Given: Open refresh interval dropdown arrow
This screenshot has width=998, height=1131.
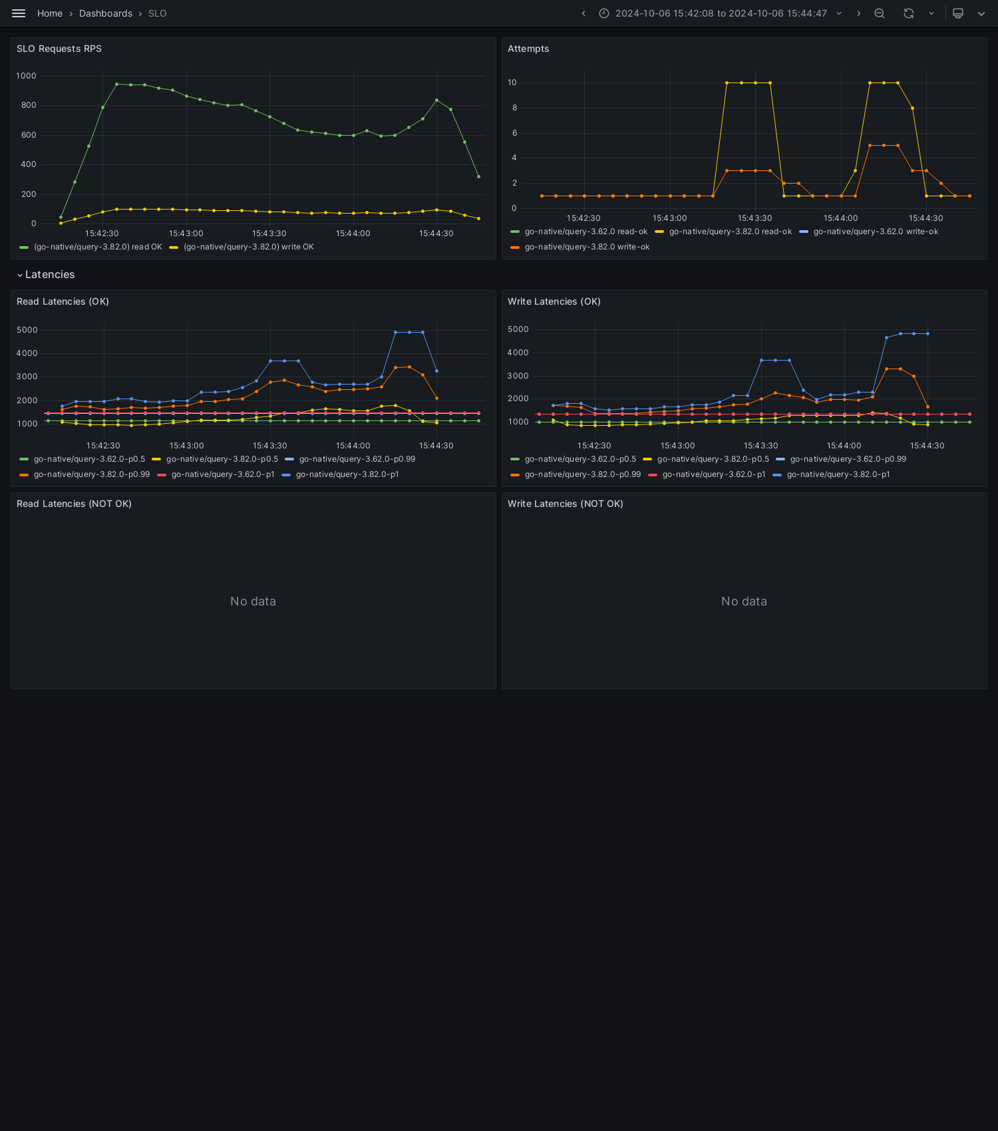Looking at the screenshot, I should coord(931,13).
